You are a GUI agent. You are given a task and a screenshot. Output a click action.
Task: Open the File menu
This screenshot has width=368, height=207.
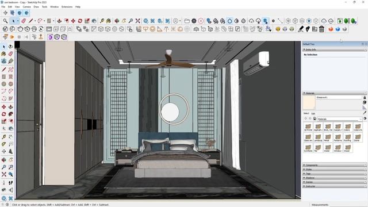pyautogui.click(x=3, y=7)
